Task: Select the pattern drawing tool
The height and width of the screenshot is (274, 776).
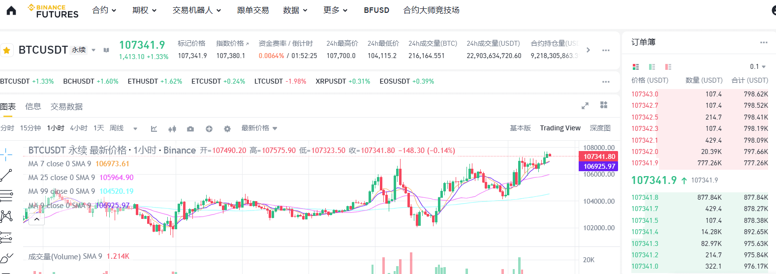Action: coord(6,216)
